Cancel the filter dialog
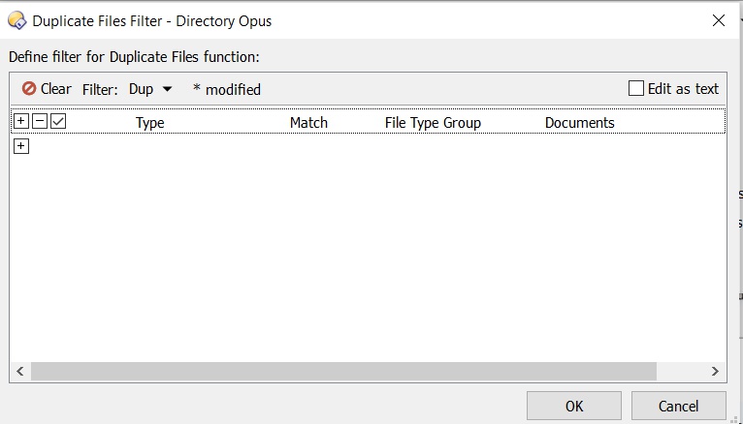 pos(679,406)
